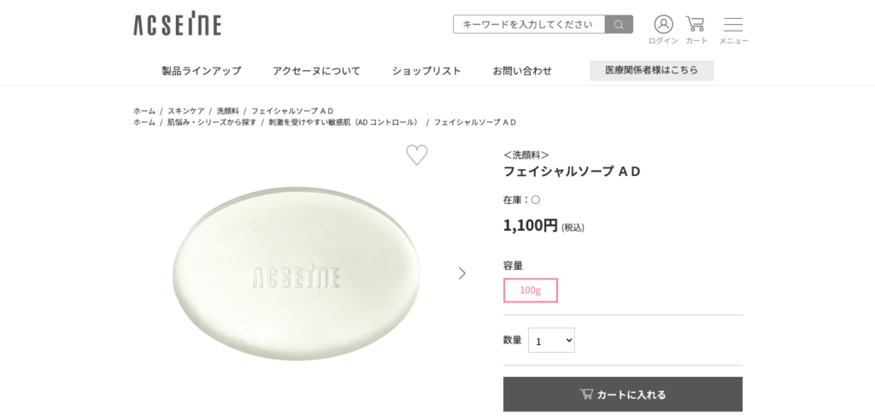The width and height of the screenshot is (875, 416).
Task: Open the 製品ラインアップ menu
Action: pos(202,71)
